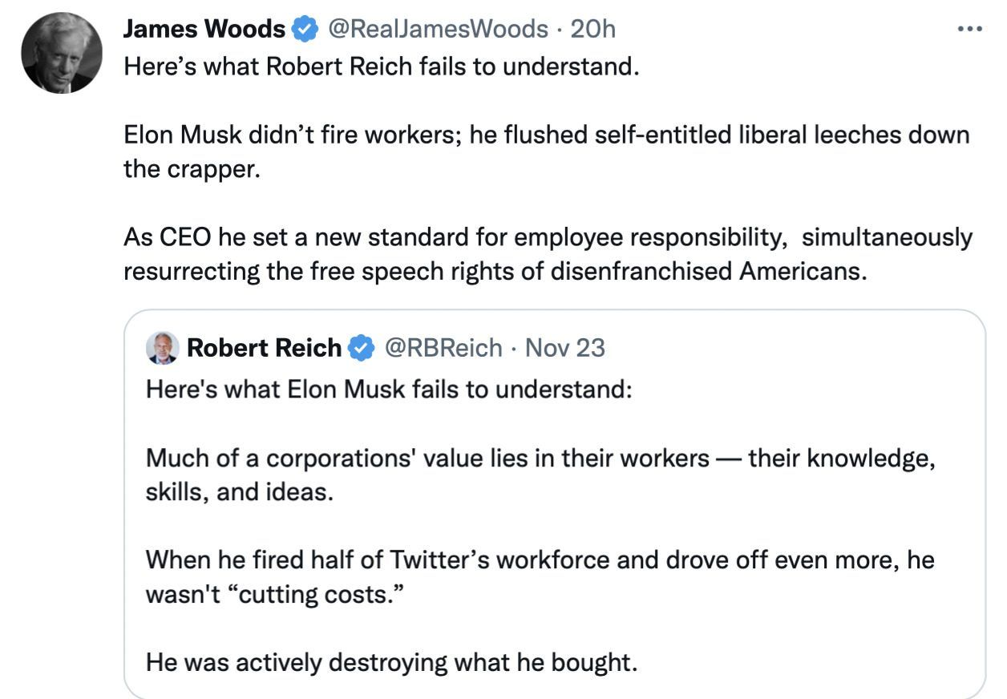Viewport: 1007px width, 699px height.
Task: Open the James Woods display name link
Action: [204, 30]
